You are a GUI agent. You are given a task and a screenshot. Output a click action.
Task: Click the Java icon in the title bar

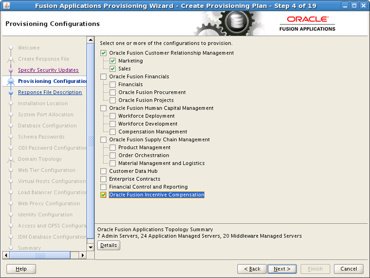pos(6,6)
